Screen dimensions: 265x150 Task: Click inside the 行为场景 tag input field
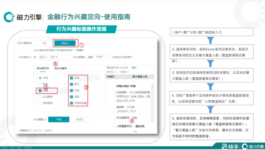click(x=54, y=57)
